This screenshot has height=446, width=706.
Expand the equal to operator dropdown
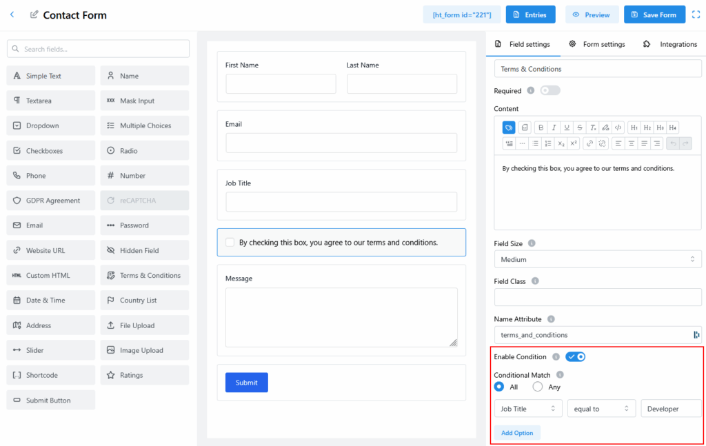(601, 409)
